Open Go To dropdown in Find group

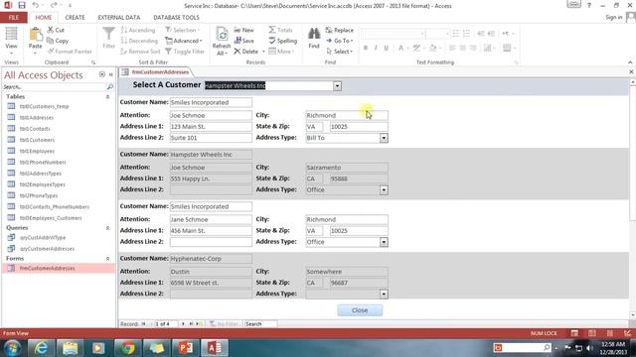click(x=340, y=41)
